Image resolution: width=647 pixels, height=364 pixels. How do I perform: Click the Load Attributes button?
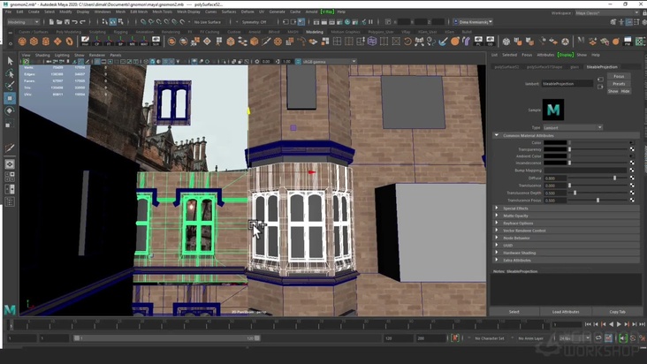566,312
